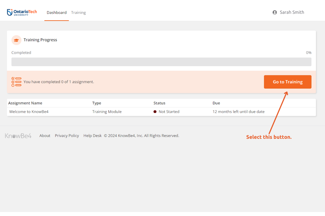The width and height of the screenshot is (325, 216).
Task: Open the About link in footer
Action: [45, 136]
